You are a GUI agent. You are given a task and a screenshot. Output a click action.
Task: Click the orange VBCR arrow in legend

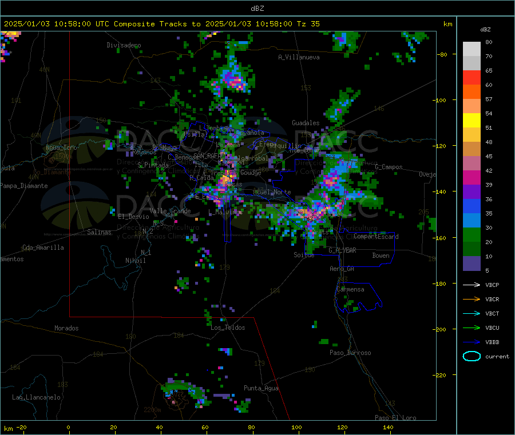(472, 299)
